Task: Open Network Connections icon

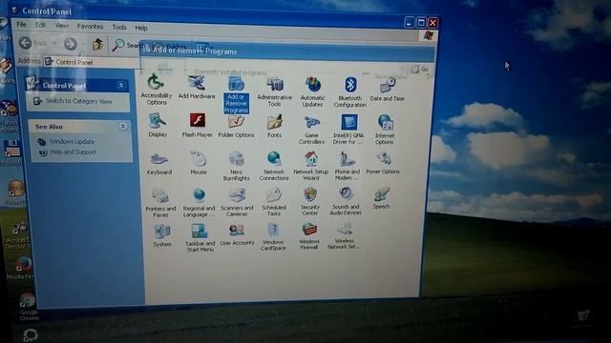Action: (274, 166)
